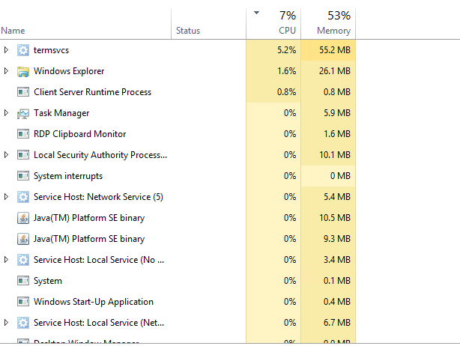Click the System interrupts process icon
Image resolution: width=460 pixels, height=346 pixels.
coord(23,176)
